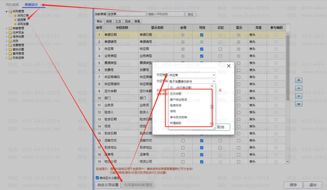Click the 采购管理 folder icon
Image resolution: width=327 pixels, height=190 pixels.
pos(10,11)
